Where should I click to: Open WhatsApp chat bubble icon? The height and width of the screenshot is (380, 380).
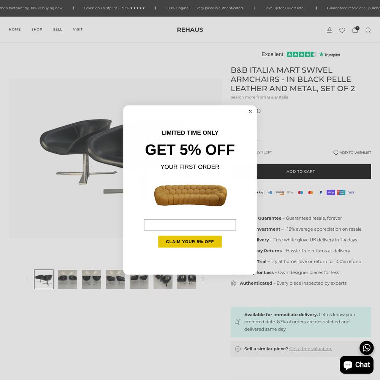(366, 348)
